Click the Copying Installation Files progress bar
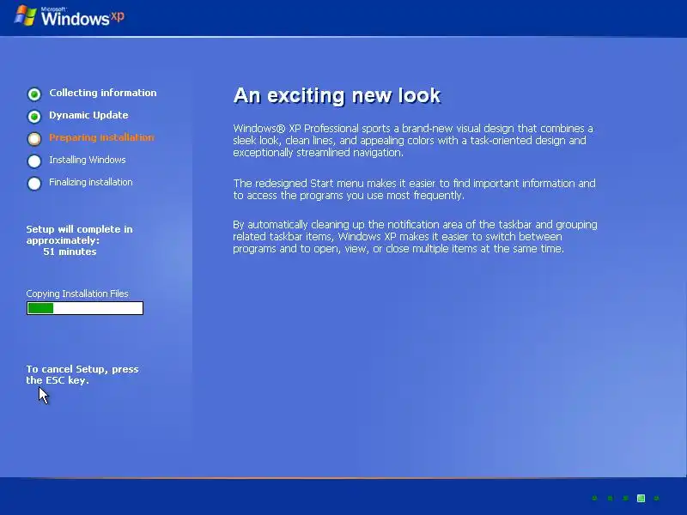687x515 pixels. click(x=85, y=308)
